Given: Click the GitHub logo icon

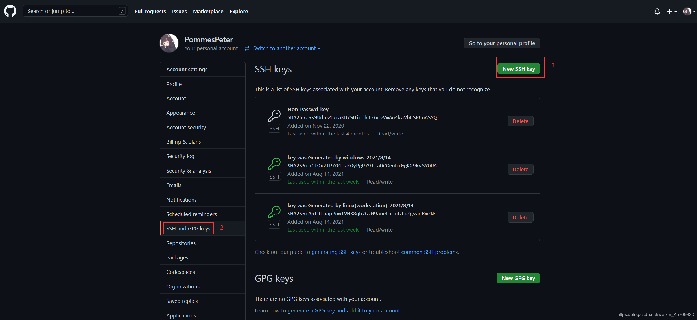Looking at the screenshot, I should point(10,11).
